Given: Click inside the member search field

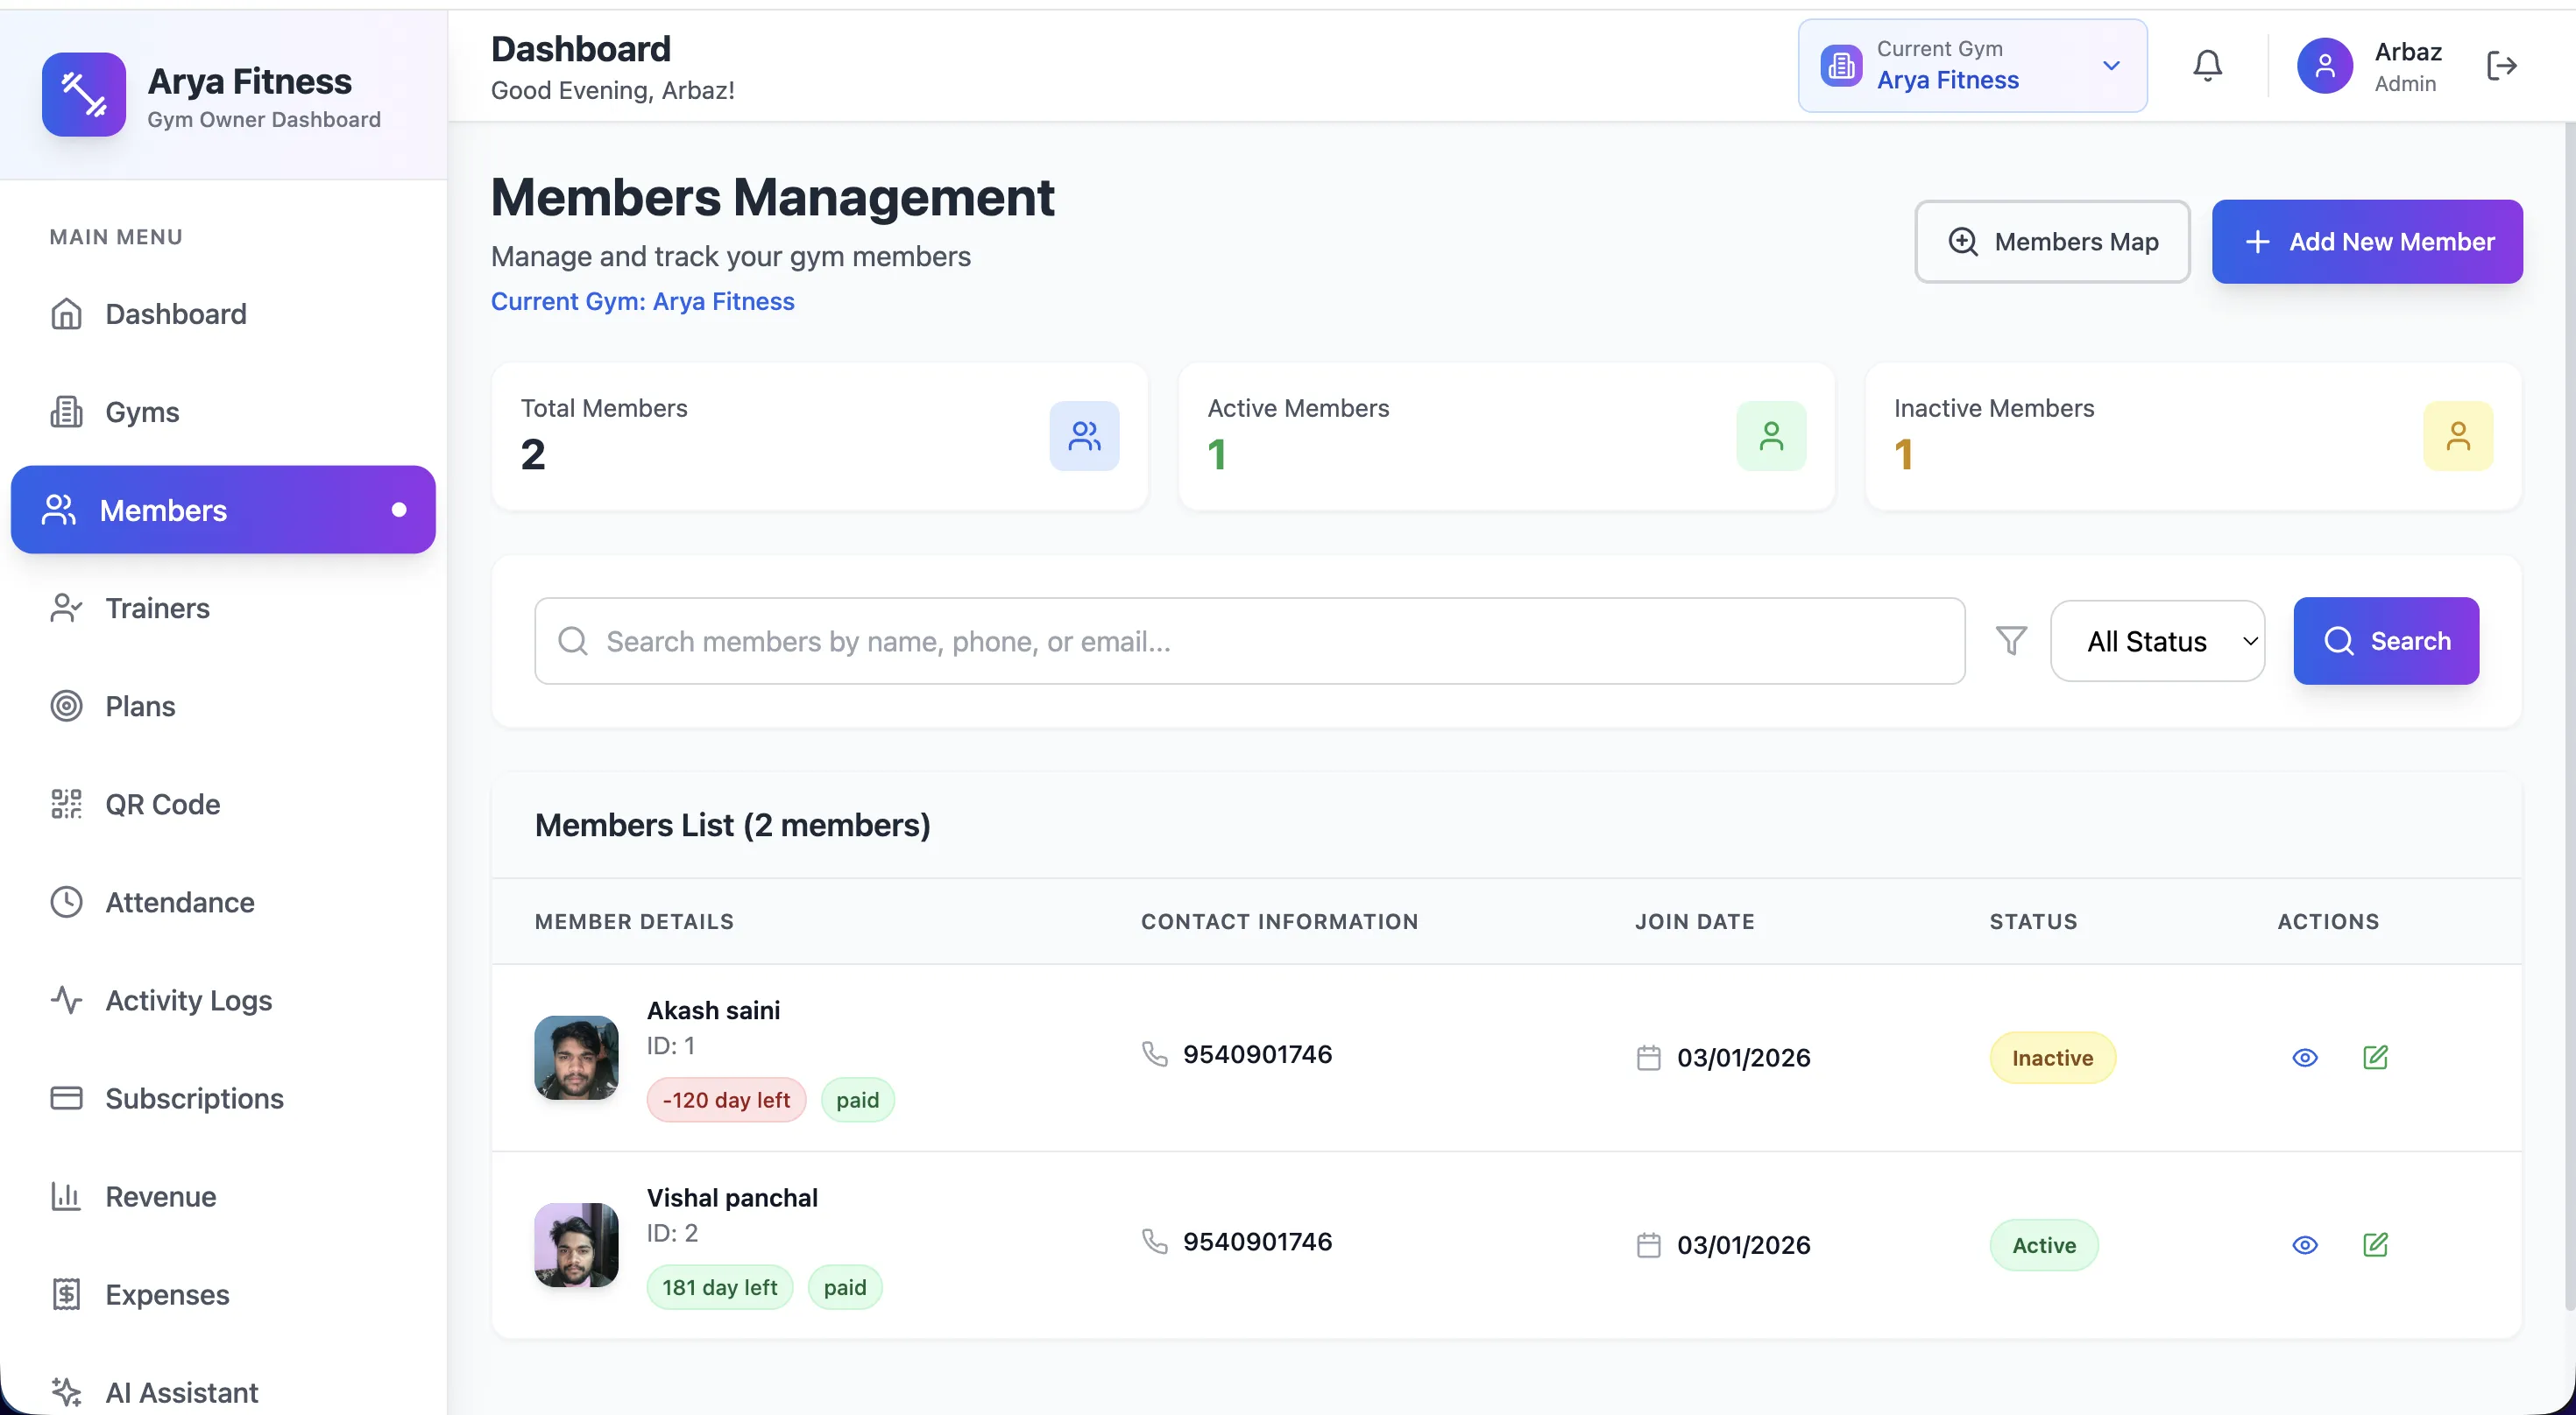Looking at the screenshot, I should pos(1100,641).
